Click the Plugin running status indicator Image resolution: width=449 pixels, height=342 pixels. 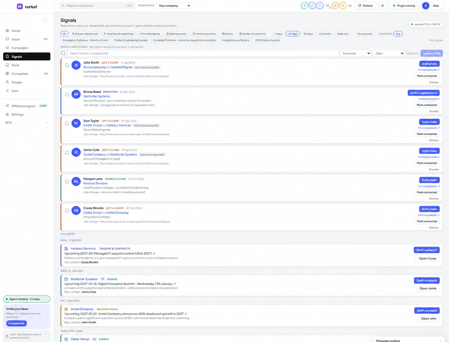click(x=404, y=6)
